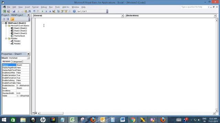This screenshot has width=220, height=123.
Task: Click the Toolbox icon in the toolbar
Action: [70, 11]
